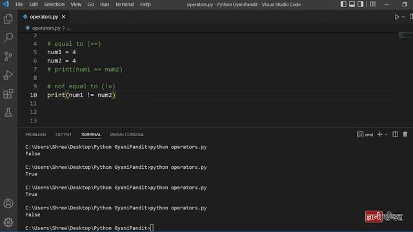
Task: Toggle the bottom panel layout icon
Action: click(352, 5)
